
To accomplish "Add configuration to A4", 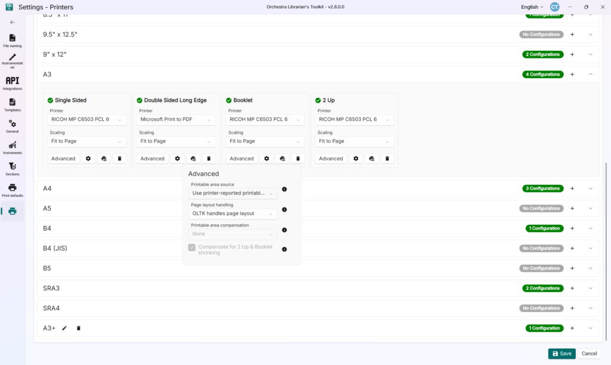I will point(572,188).
